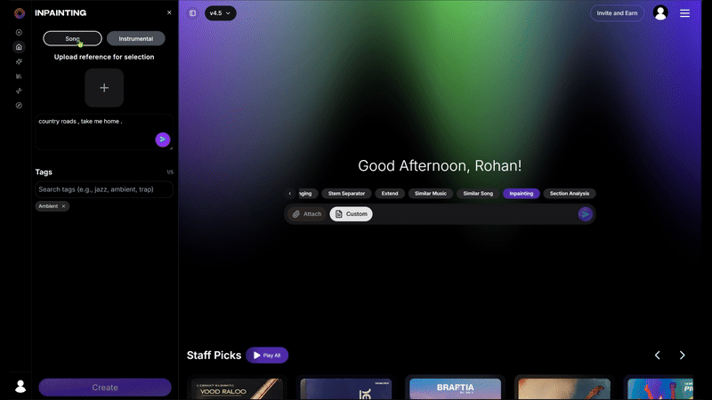Viewport: 712px width, 400px height.
Task: Click the Invite and Earn button
Action: coord(617,13)
